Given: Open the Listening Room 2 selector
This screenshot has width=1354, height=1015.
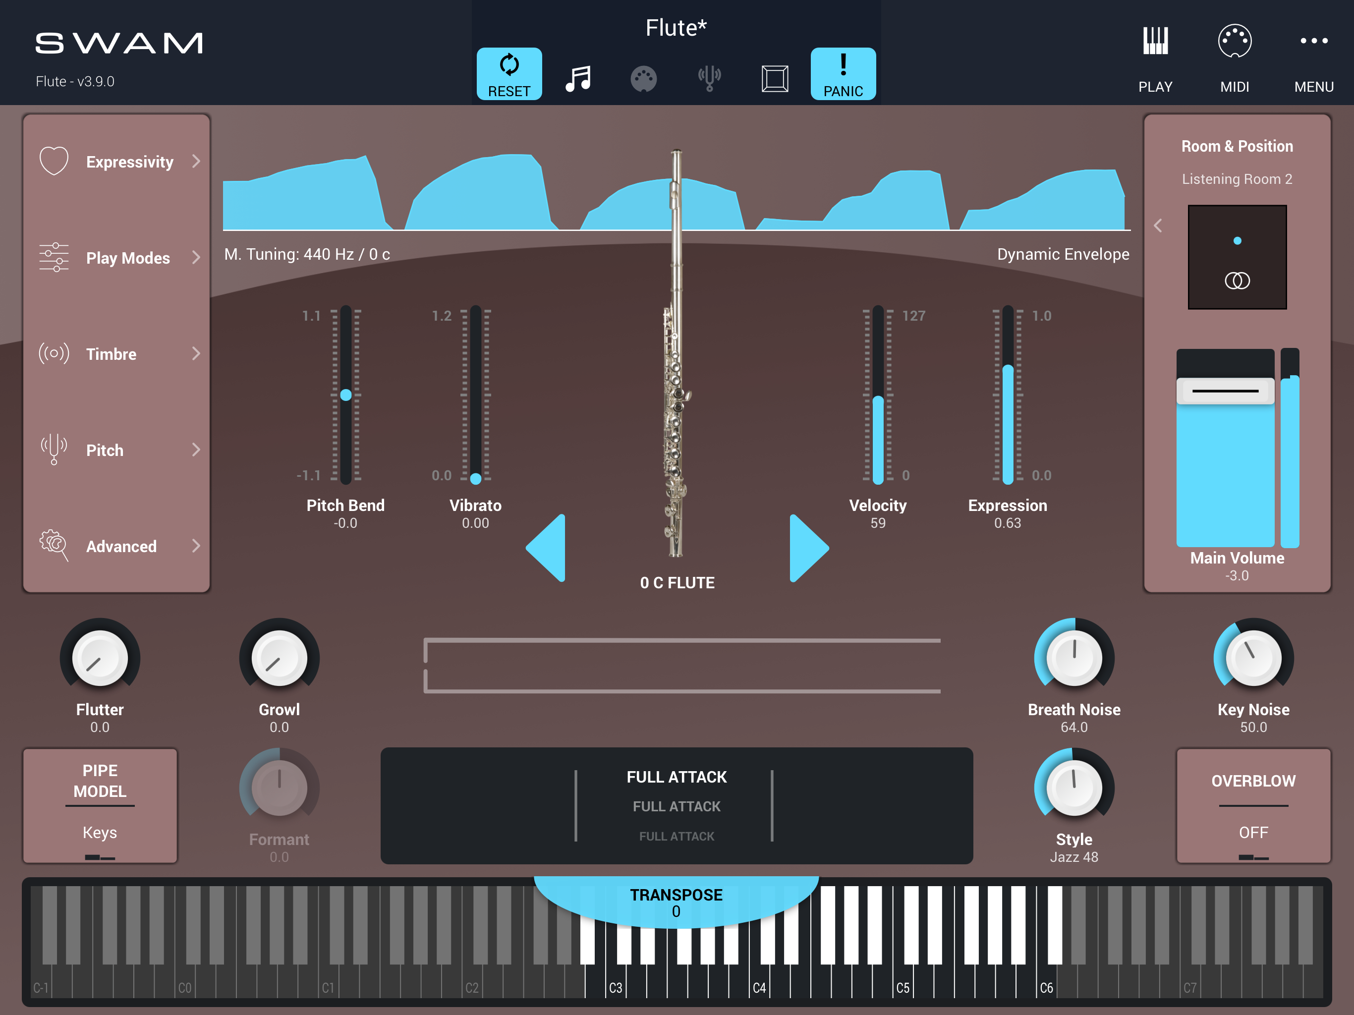Looking at the screenshot, I should (1237, 179).
